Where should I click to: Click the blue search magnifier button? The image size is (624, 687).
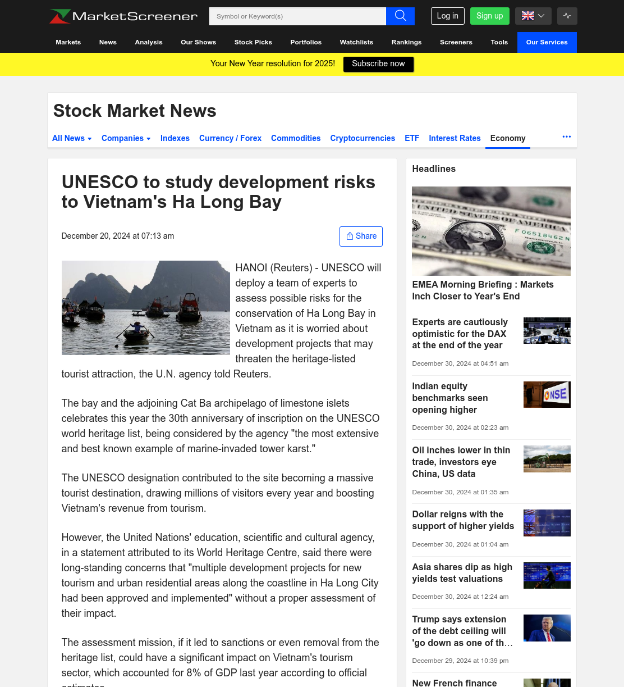point(400,16)
